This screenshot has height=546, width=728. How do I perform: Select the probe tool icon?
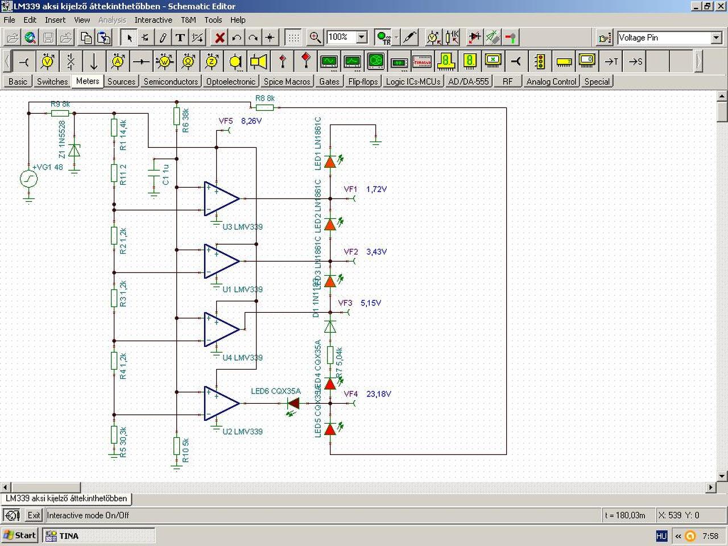[x=409, y=38]
